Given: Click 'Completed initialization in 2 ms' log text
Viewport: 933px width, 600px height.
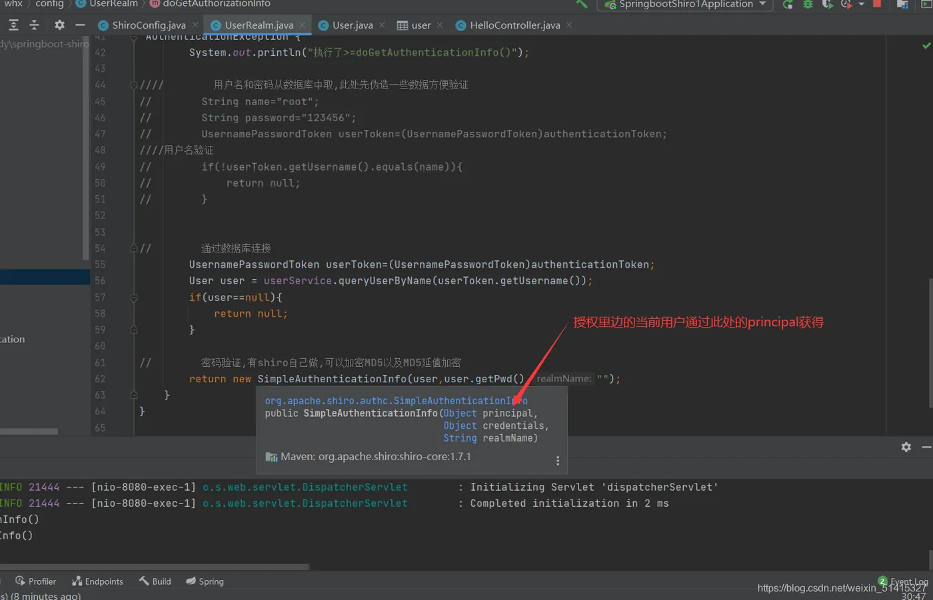Looking at the screenshot, I should pyautogui.click(x=569, y=503).
